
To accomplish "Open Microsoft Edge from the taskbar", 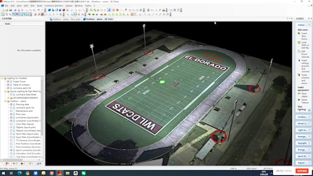I will click(x=19, y=173).
